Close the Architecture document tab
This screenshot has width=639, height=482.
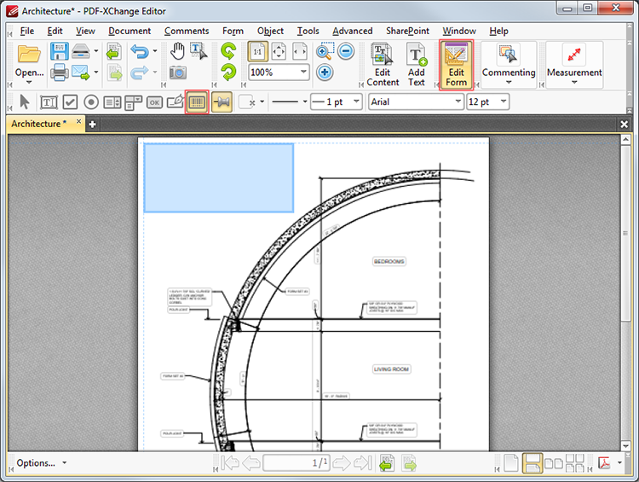coord(78,122)
